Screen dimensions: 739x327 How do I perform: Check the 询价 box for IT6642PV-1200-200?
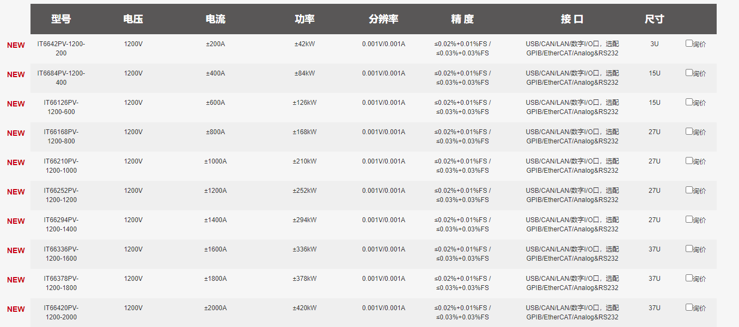[x=689, y=43]
